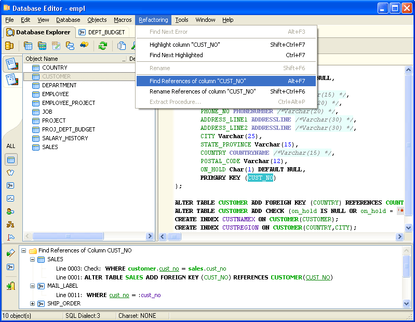Click the copy documents toolbar icon
The image size is (415, 322).
121,46
